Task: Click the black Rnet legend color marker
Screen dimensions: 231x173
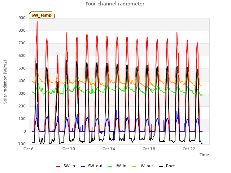Action: [161, 167]
